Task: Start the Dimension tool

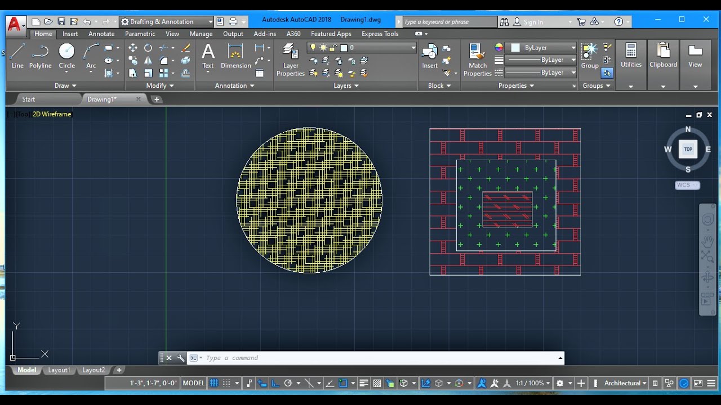Action: 236,56
